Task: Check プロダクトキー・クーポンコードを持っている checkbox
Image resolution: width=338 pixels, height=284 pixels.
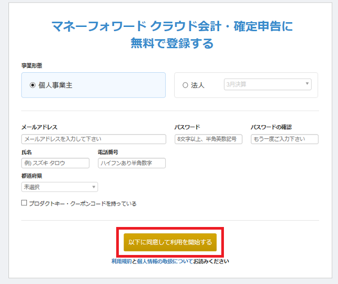Action: coord(24,203)
